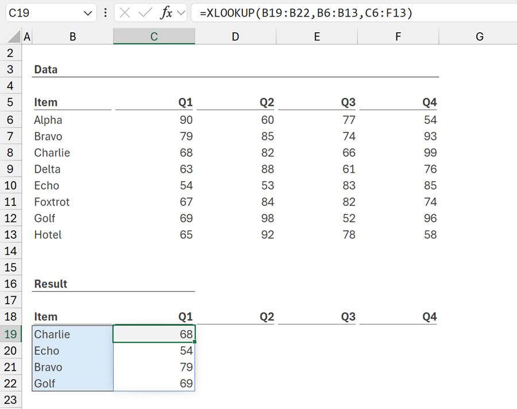Select the Q4 header in Data table
The width and height of the screenshot is (517, 409).
coord(399,102)
